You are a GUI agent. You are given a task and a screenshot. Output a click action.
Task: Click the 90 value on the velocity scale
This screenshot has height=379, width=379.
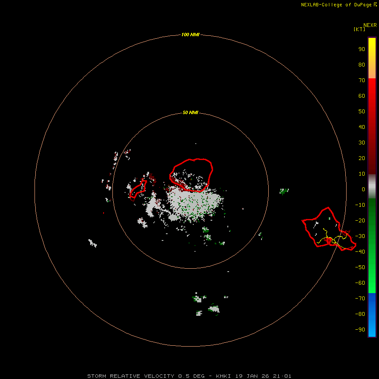click(362, 49)
